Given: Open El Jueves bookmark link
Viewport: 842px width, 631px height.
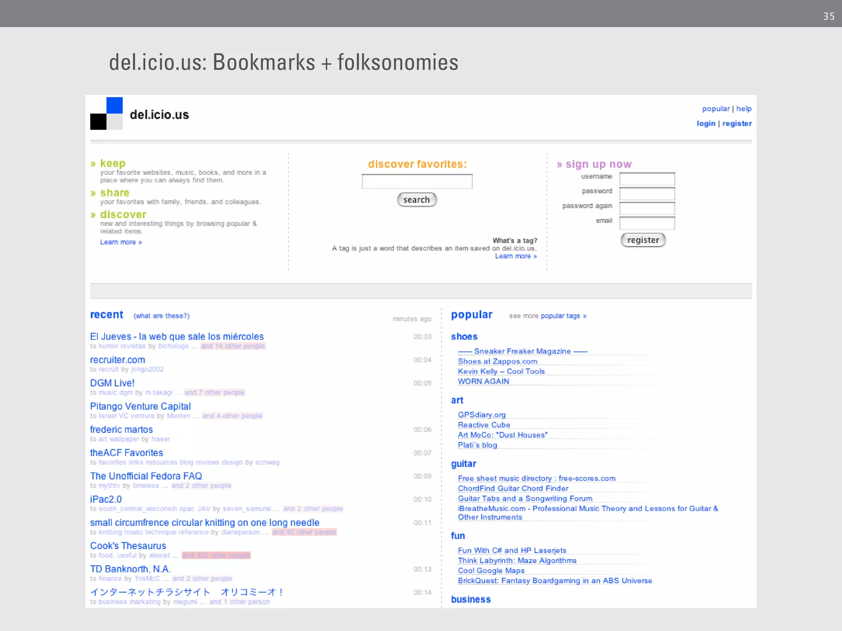Looking at the screenshot, I should (x=177, y=336).
